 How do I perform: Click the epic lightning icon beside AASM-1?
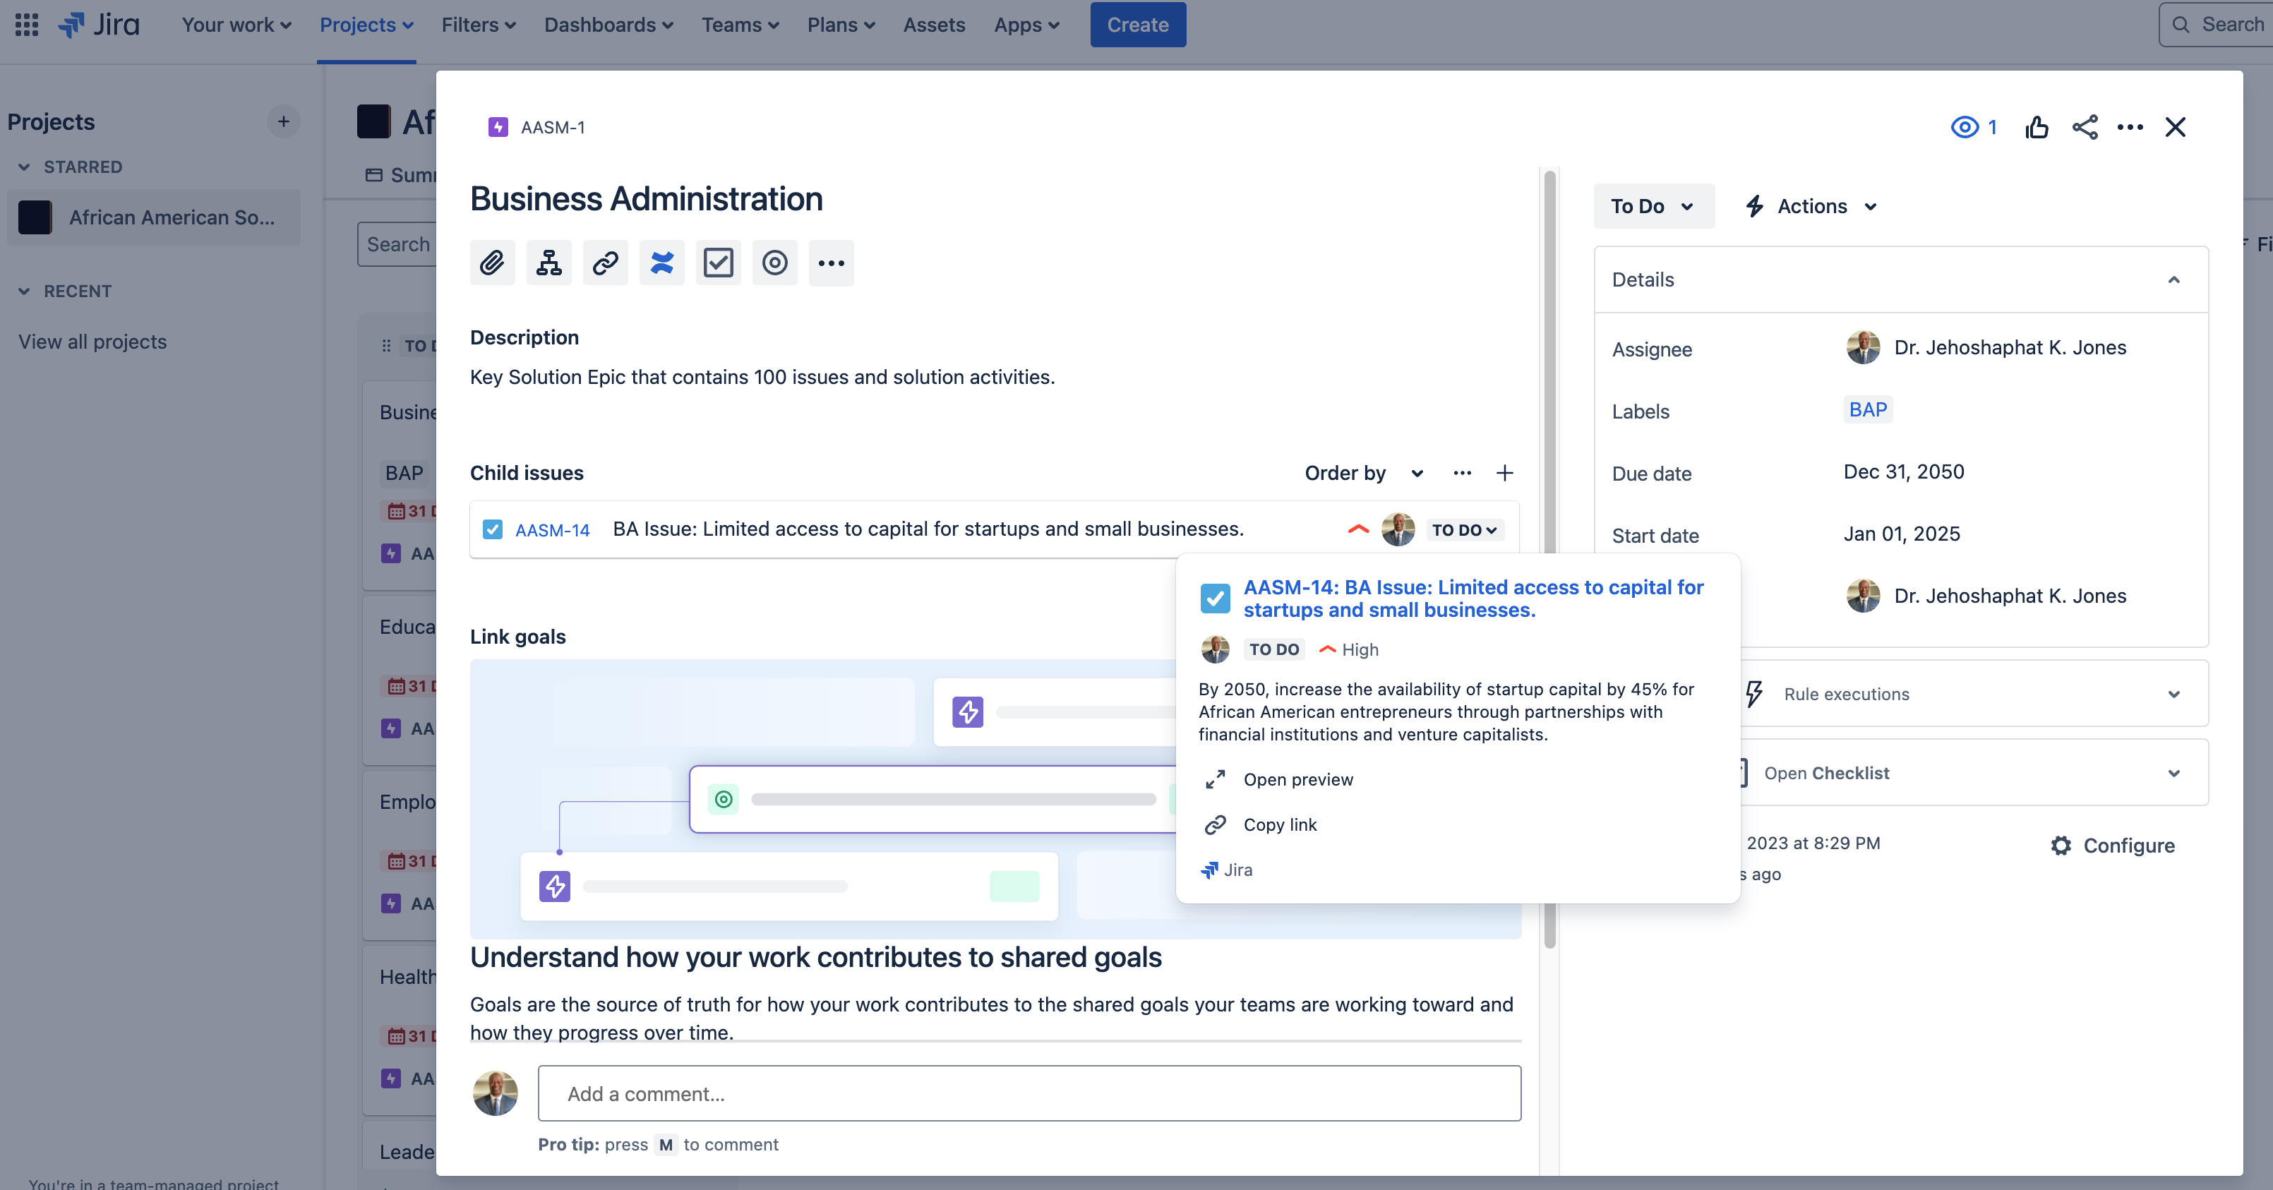(498, 127)
